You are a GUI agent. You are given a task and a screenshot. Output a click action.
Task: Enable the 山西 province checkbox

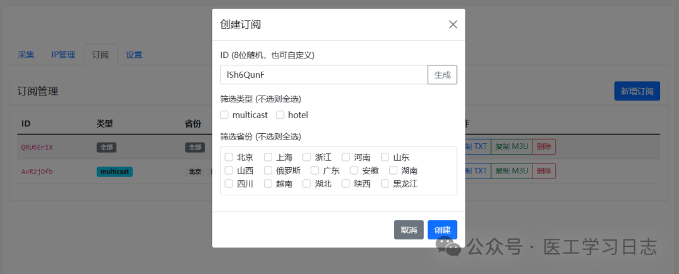(x=229, y=170)
